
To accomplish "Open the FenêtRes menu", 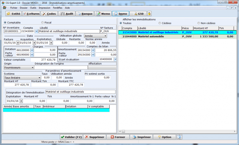I will pyautogui.click(x=58, y=8).
